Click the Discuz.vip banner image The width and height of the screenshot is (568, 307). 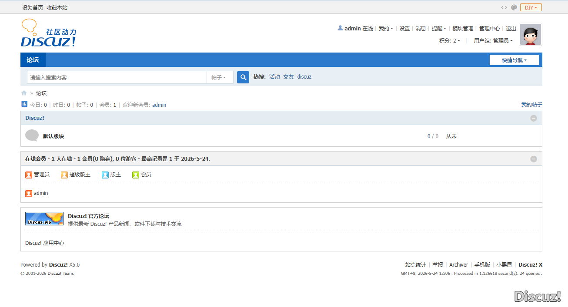pyautogui.click(x=44, y=218)
